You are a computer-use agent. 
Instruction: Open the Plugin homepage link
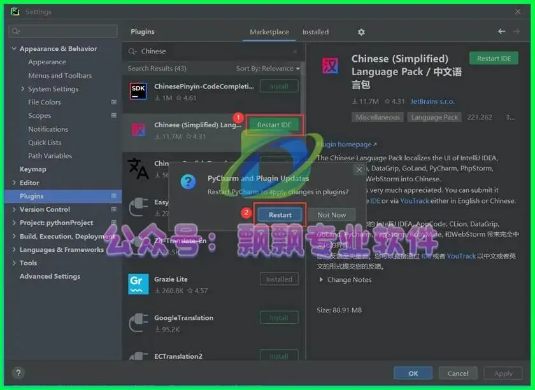click(346, 144)
